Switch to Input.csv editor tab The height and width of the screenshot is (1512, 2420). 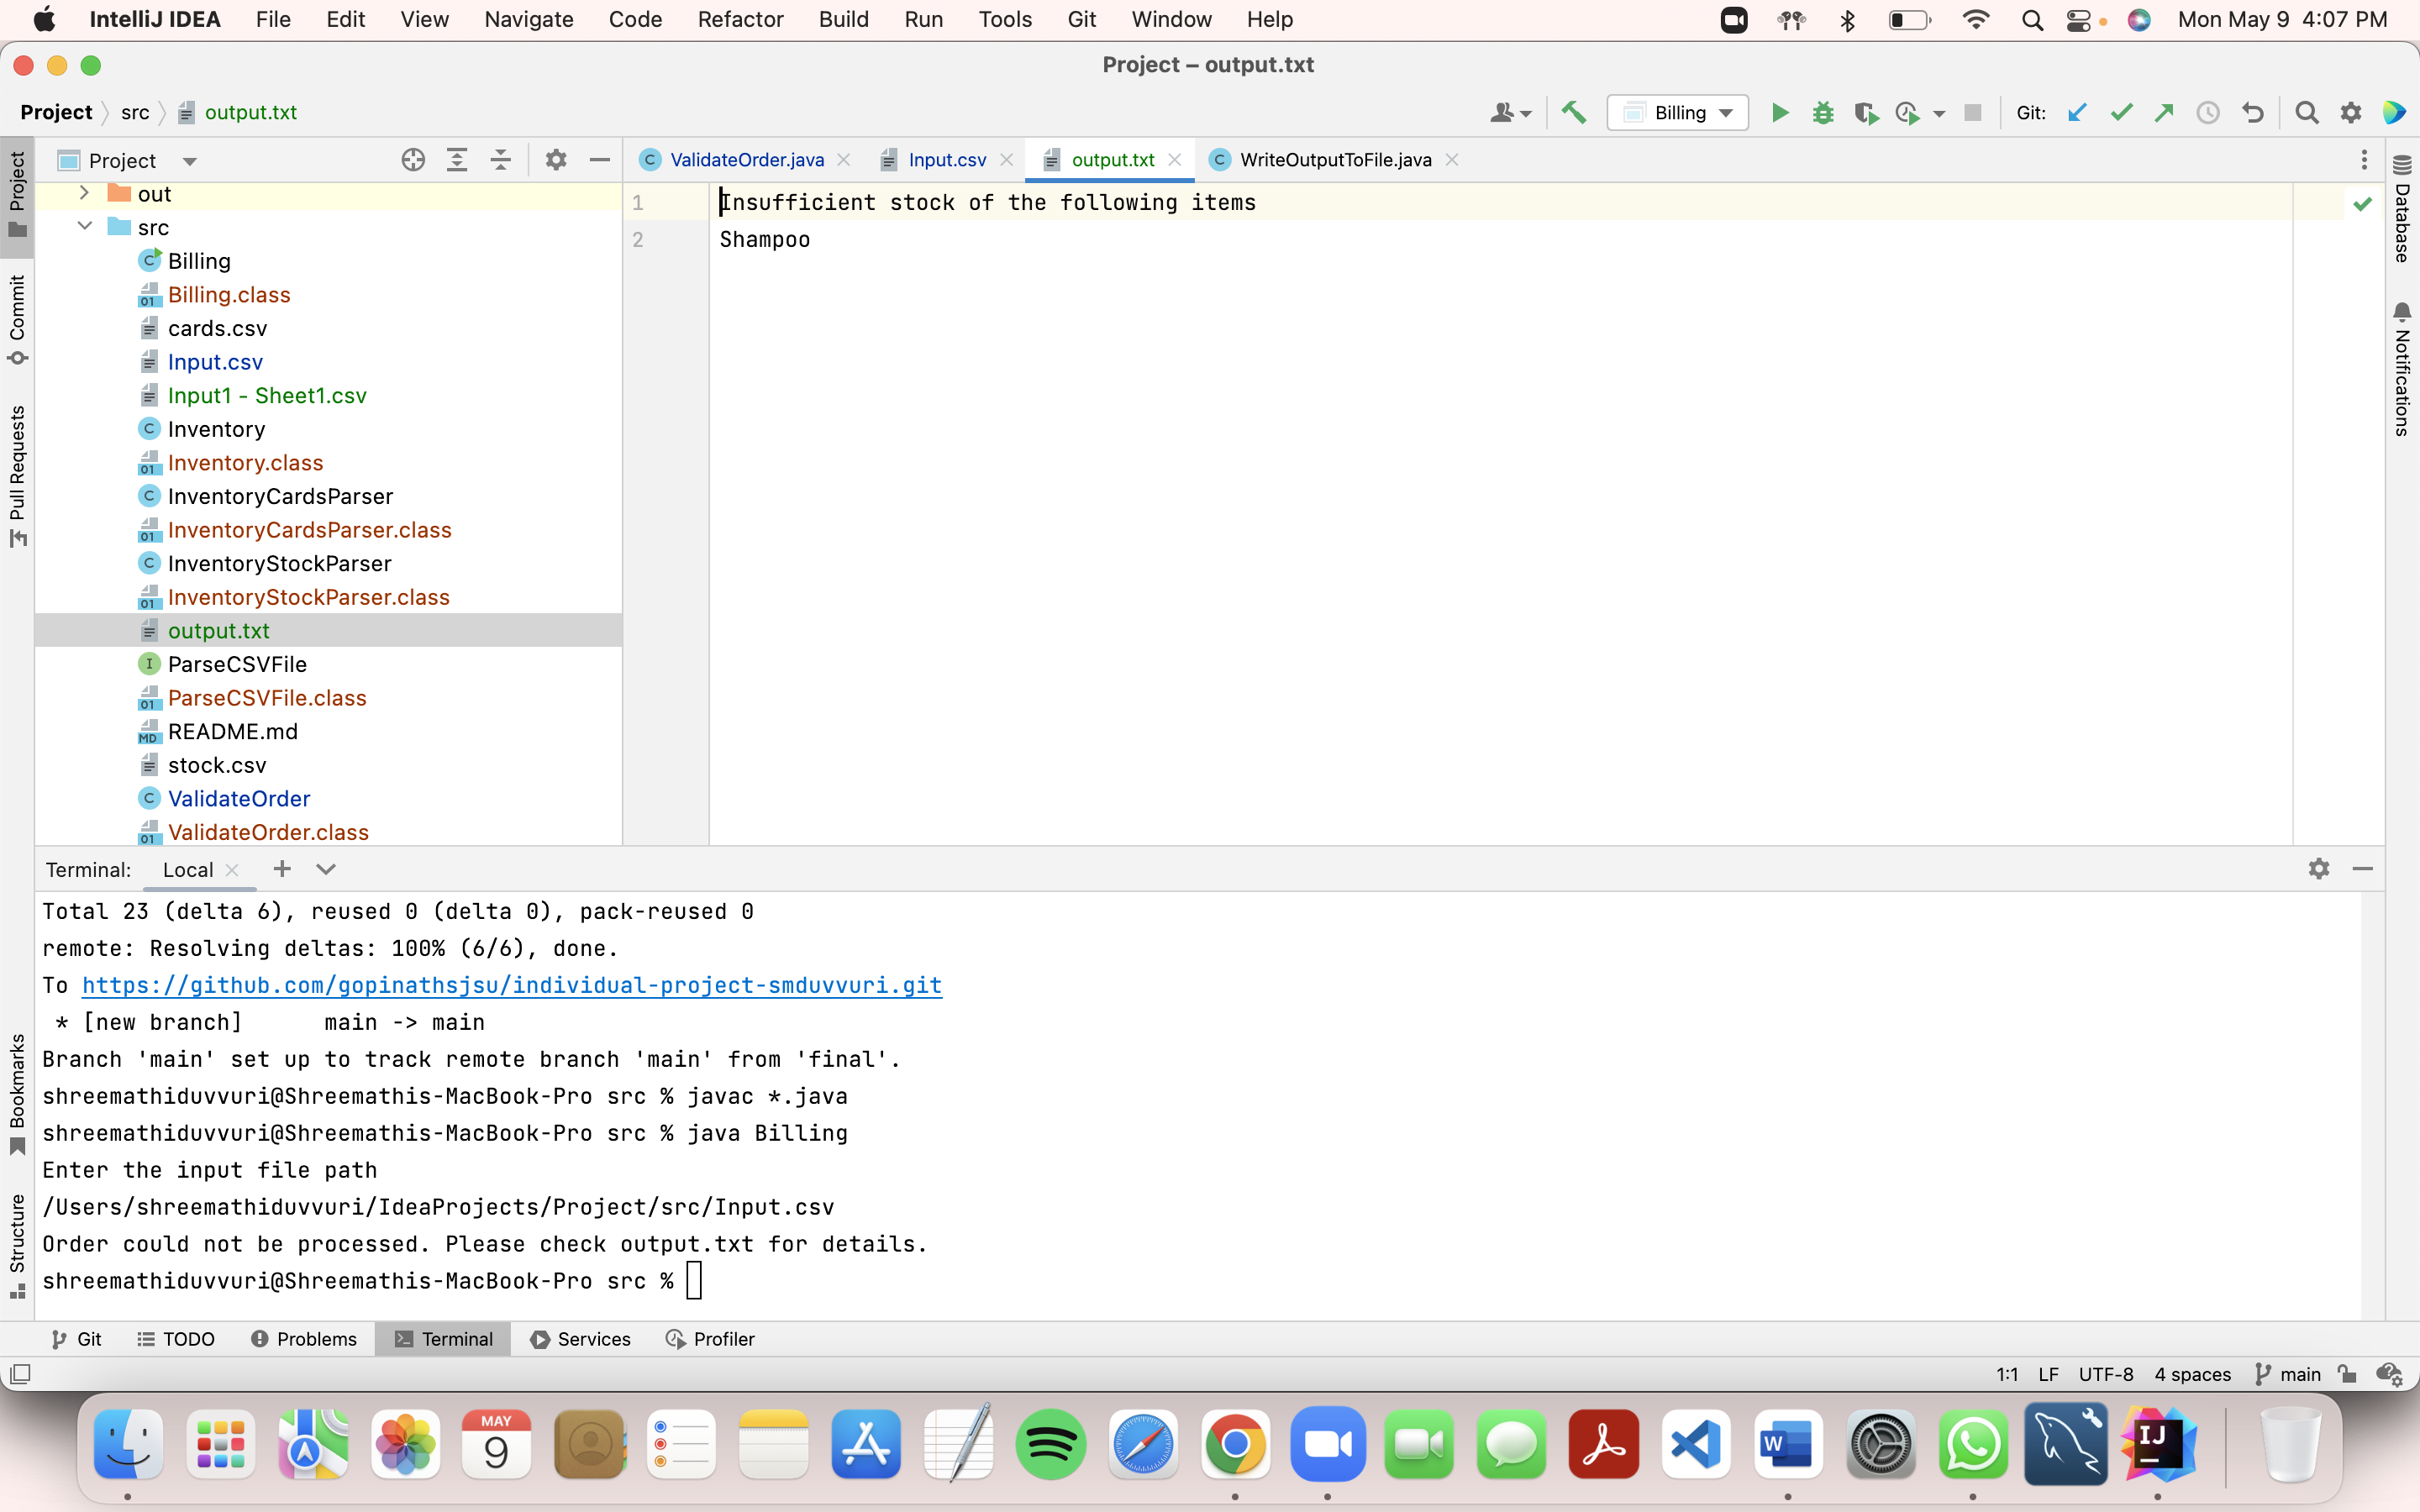coord(946,160)
